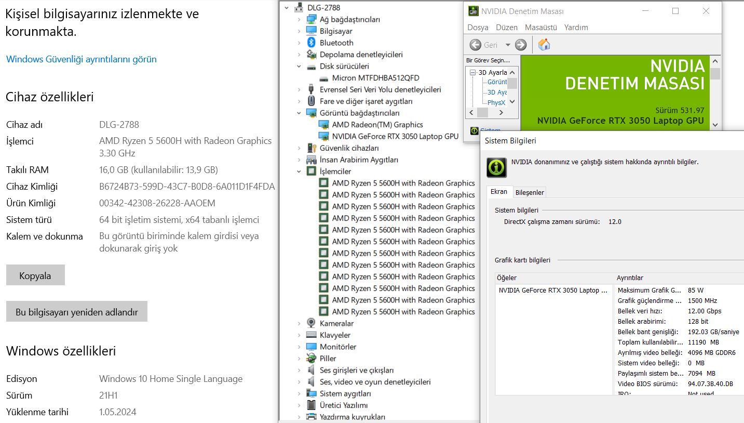Select NVIDIA GeForce RTX 3050 Laptop in Öğeler list
The width and height of the screenshot is (744, 423).
(x=553, y=290)
